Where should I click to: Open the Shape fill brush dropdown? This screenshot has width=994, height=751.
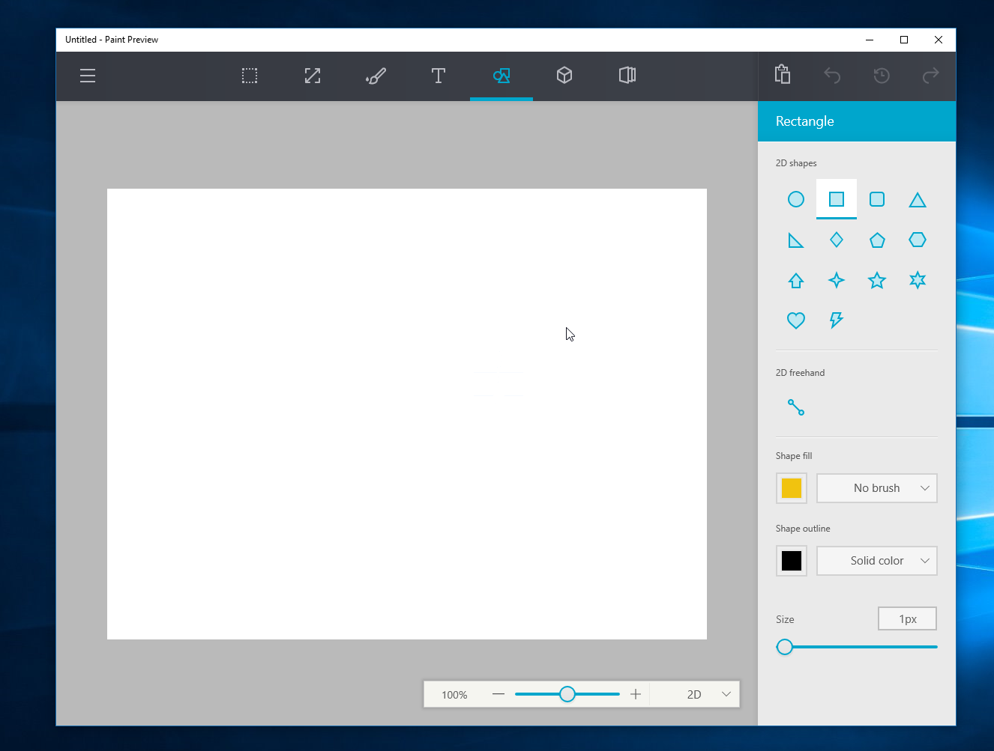876,488
